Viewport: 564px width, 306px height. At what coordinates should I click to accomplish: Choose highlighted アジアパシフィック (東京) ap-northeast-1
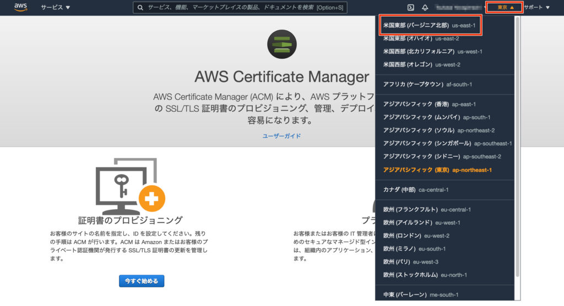point(437,170)
